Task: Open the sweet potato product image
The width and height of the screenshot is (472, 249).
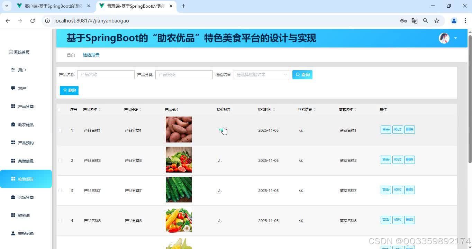Action: coord(179,130)
